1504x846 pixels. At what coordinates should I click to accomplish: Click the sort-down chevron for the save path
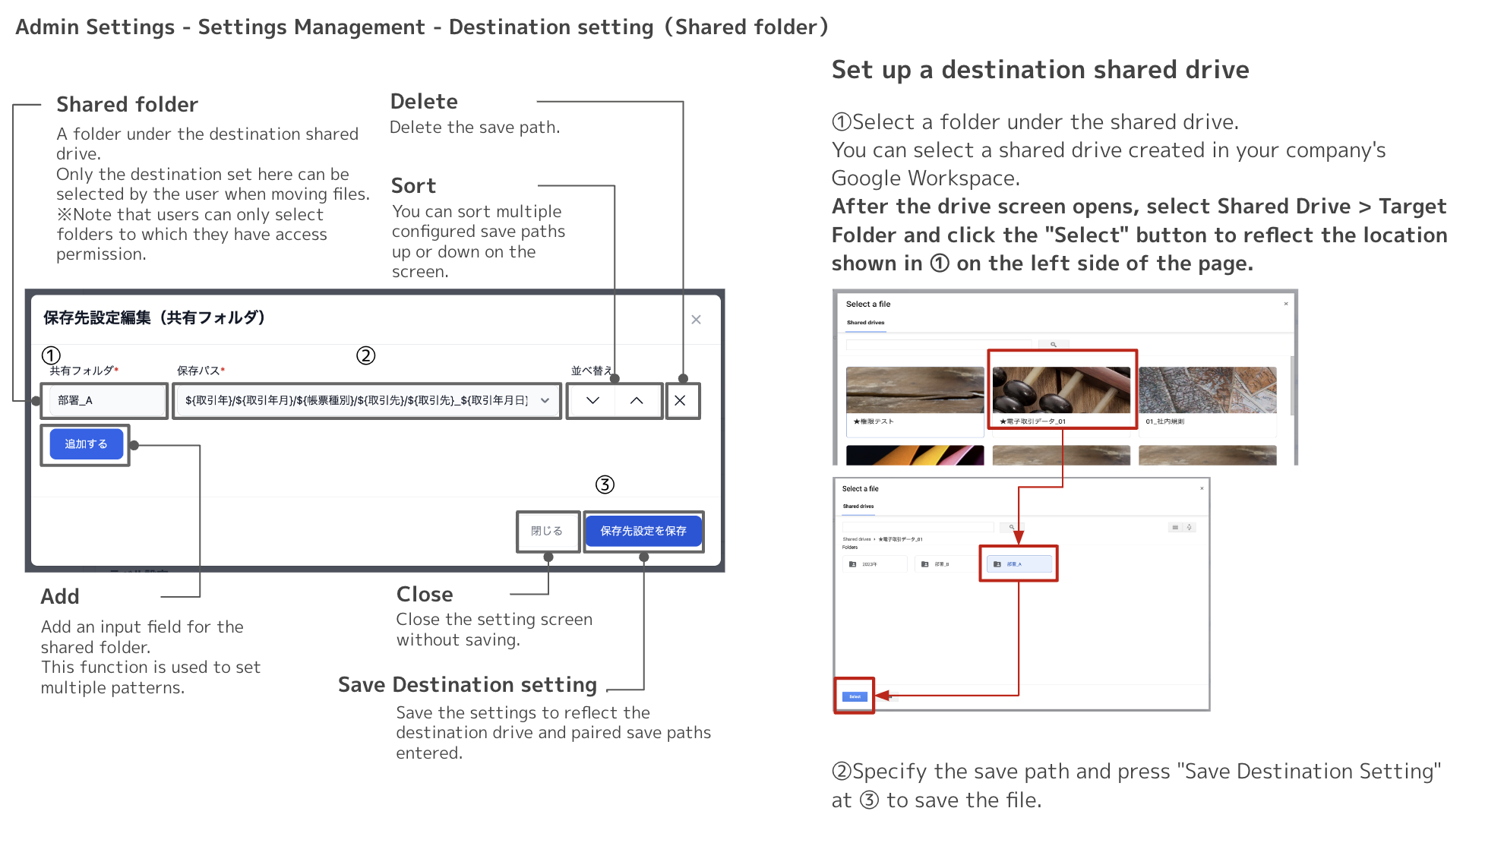click(x=592, y=400)
